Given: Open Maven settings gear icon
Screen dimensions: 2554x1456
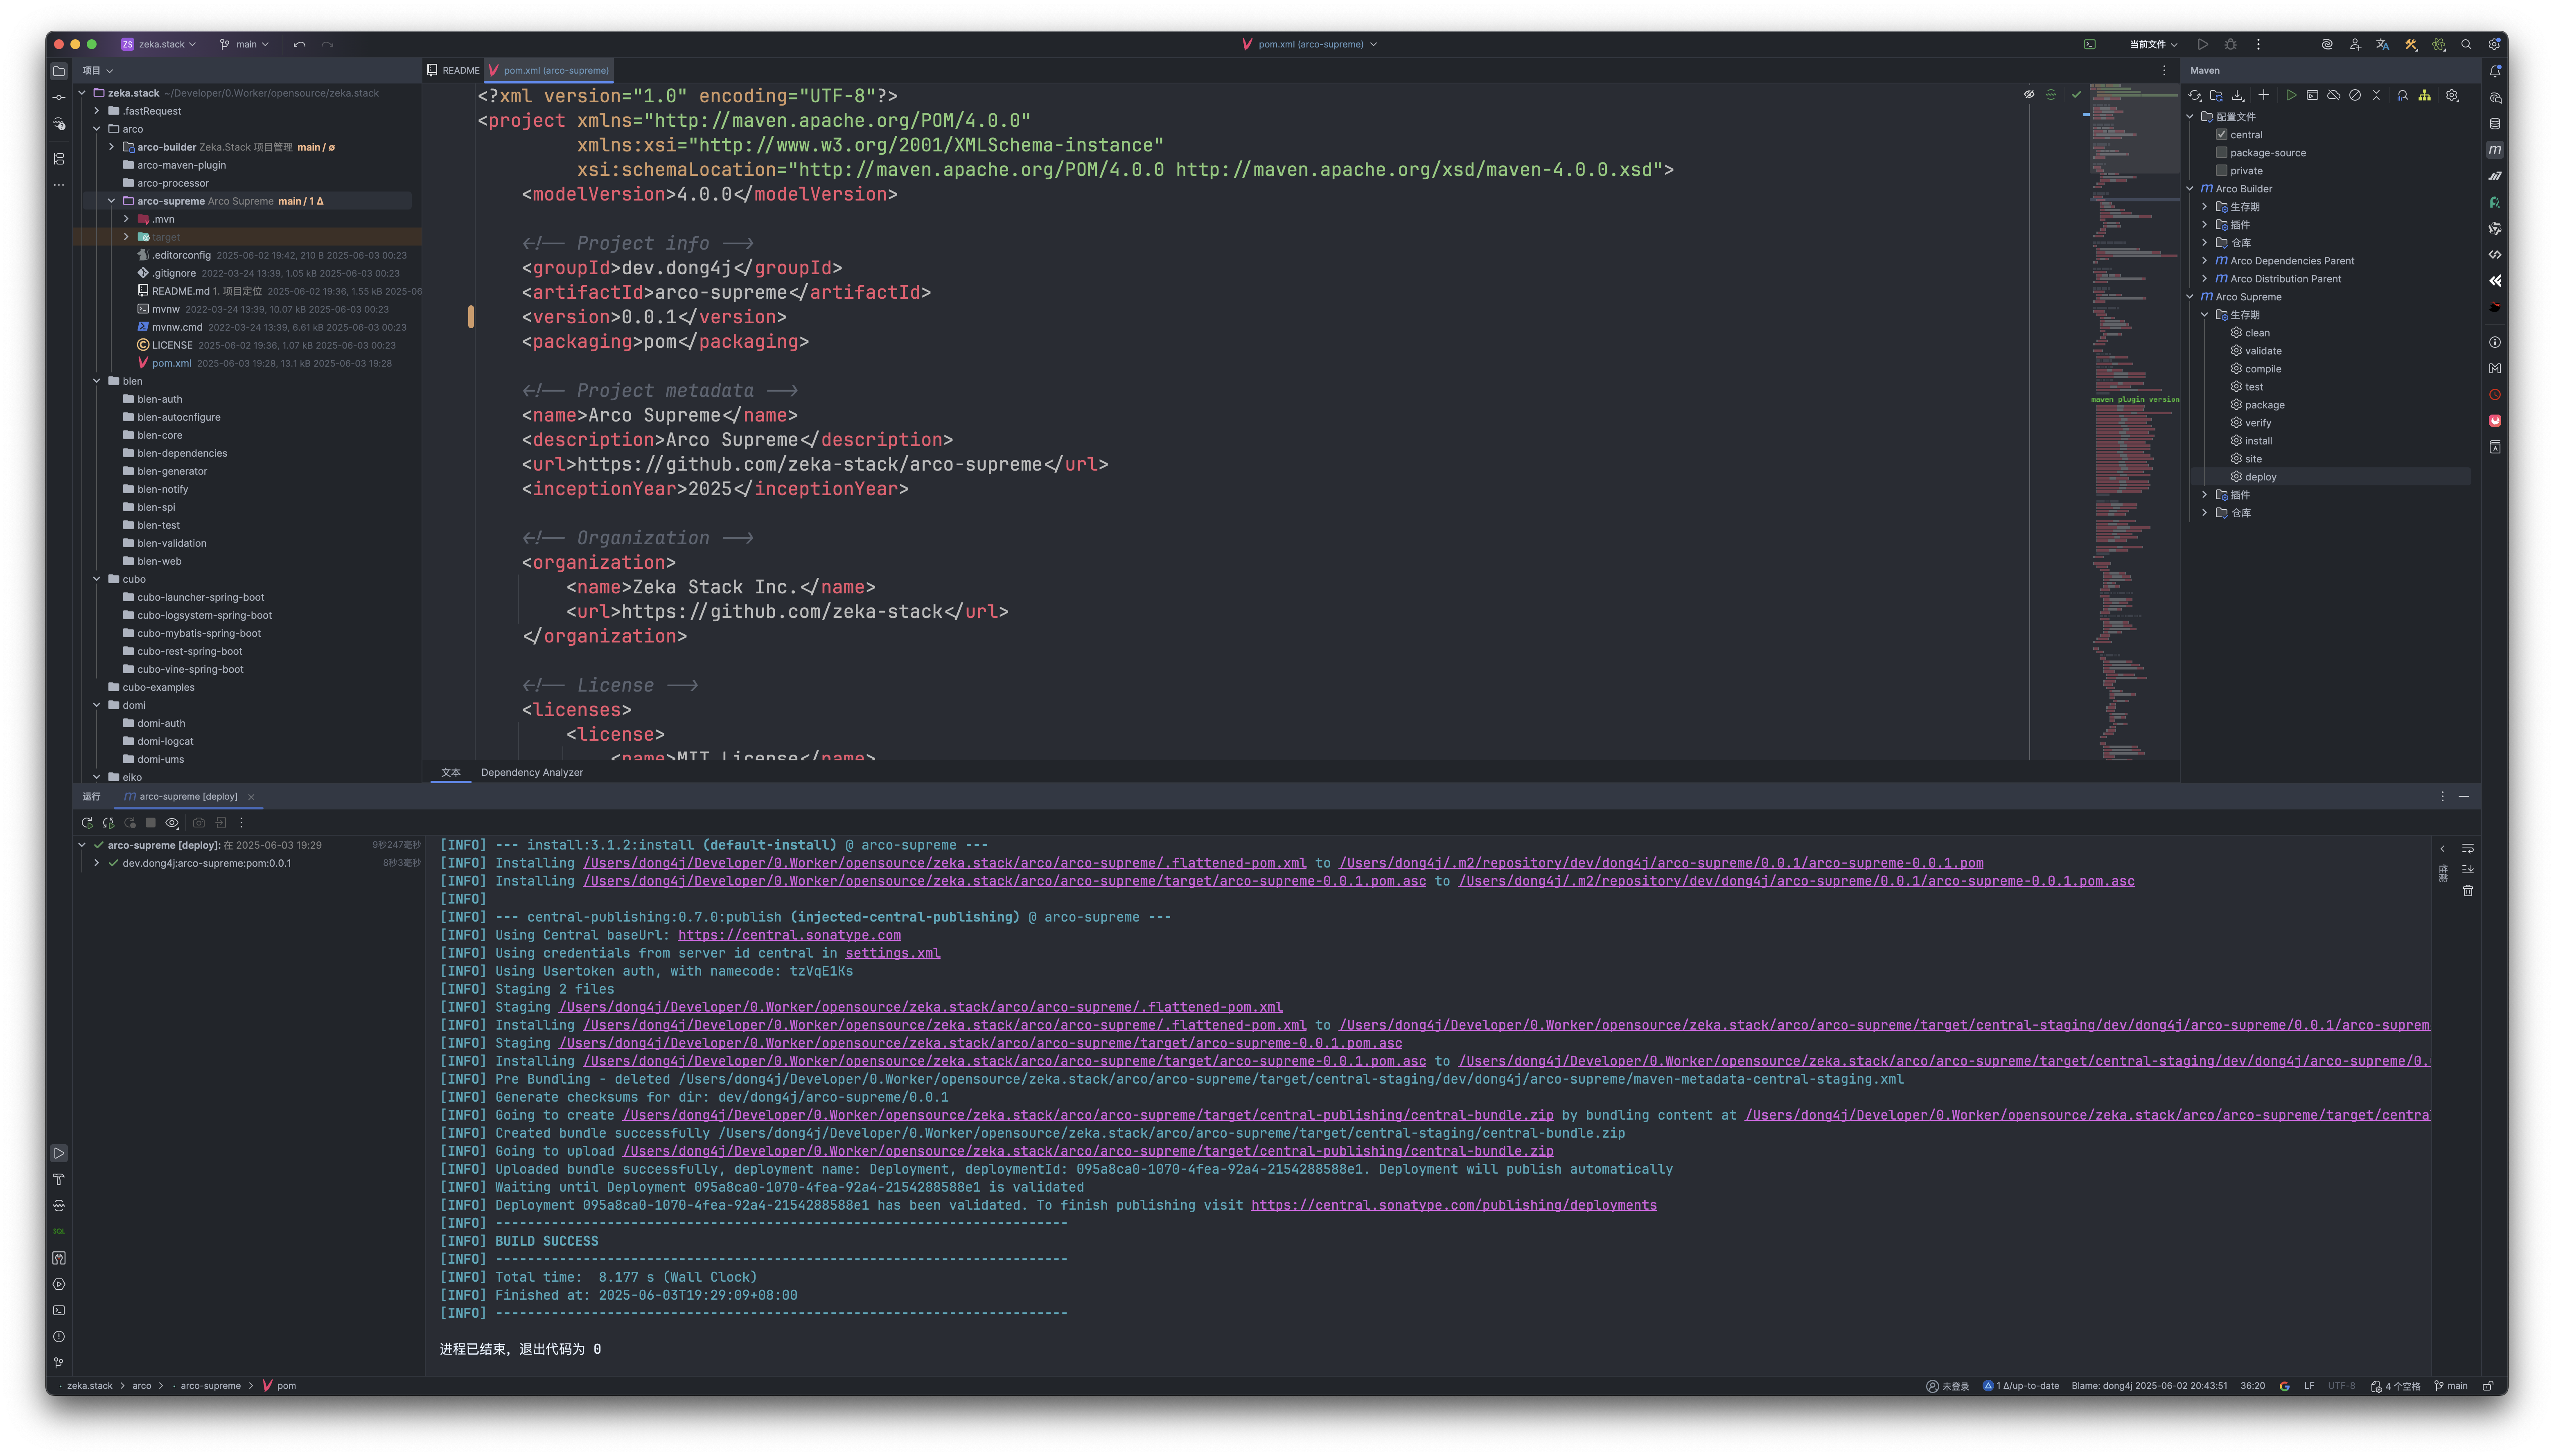Looking at the screenshot, I should click(2452, 96).
